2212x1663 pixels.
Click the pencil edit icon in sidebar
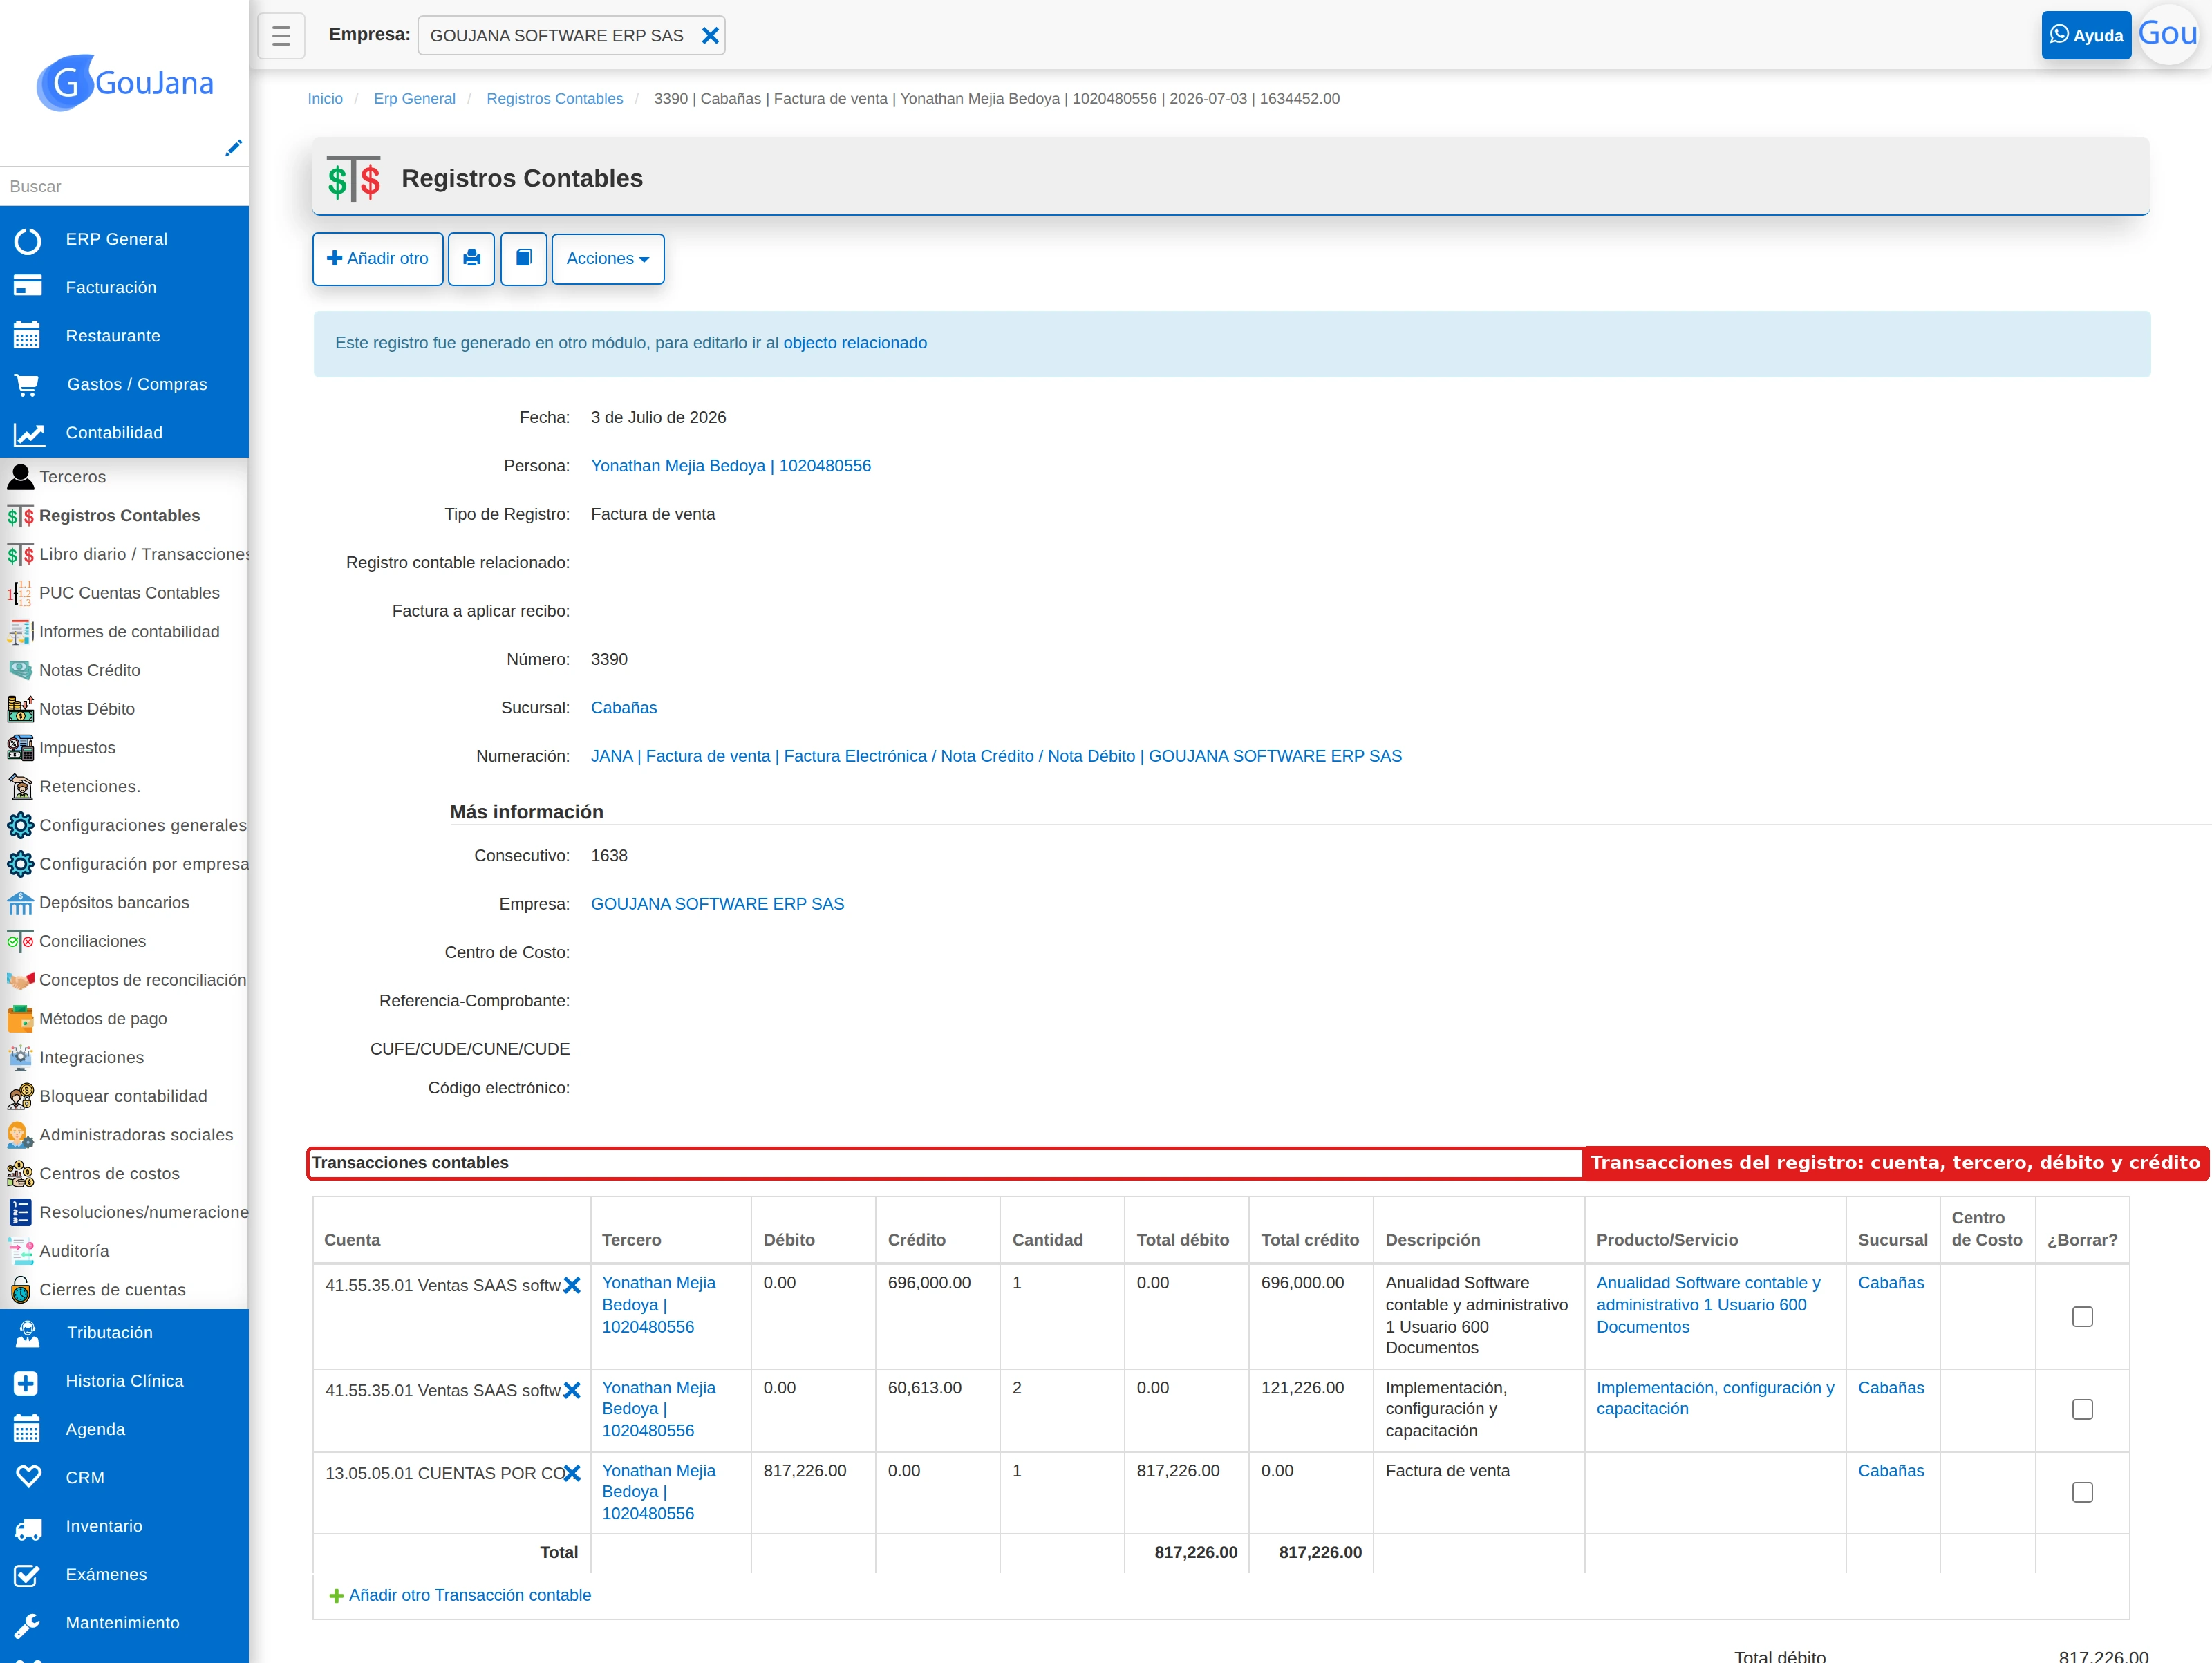[233, 148]
